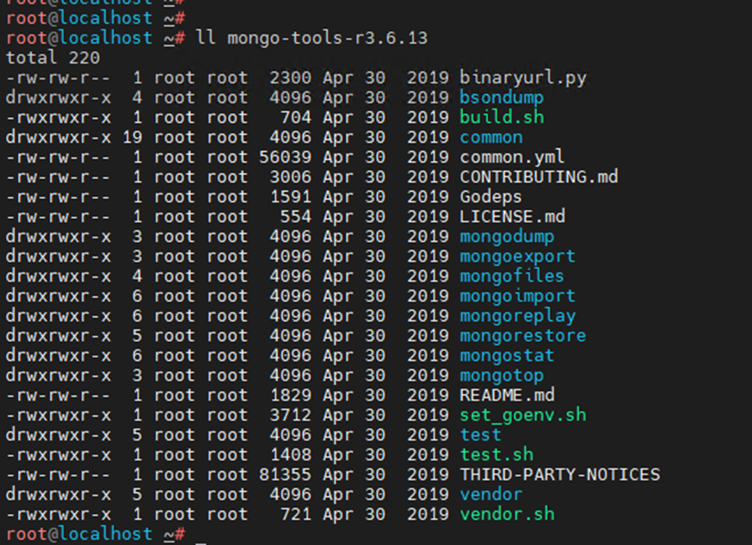
Task: Select the set_goenv.sh script name
Action: [x=523, y=415]
